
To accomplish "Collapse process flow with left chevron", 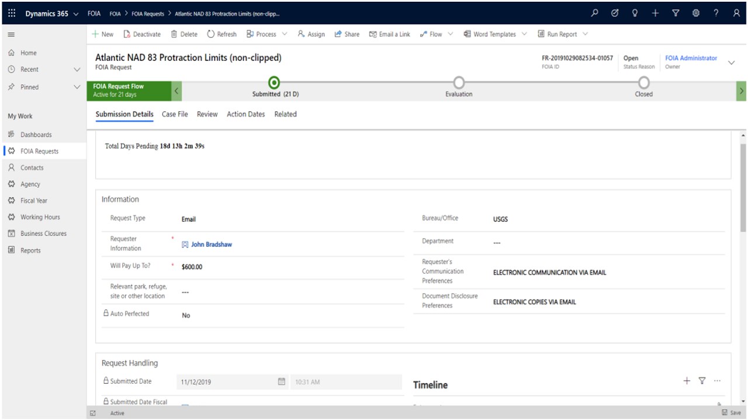I will [177, 90].
